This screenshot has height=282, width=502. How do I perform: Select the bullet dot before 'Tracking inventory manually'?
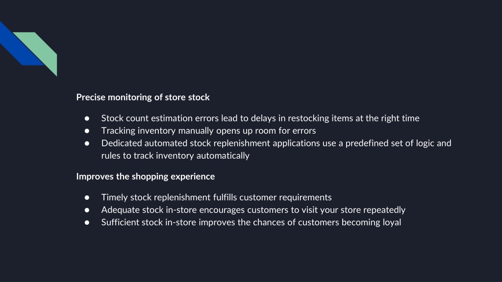(x=87, y=131)
